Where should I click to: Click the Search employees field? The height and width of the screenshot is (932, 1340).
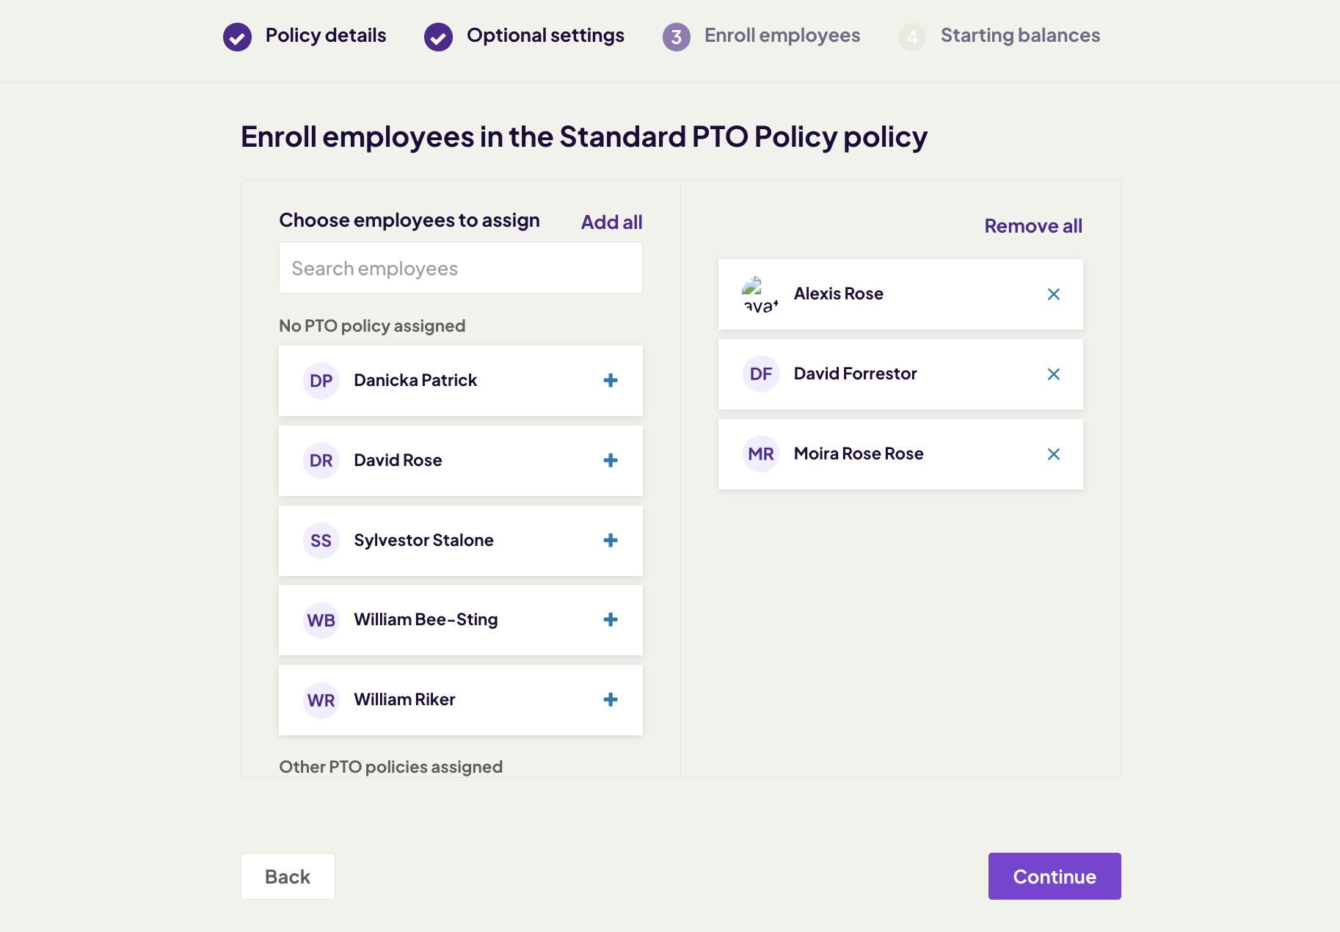coord(460,267)
